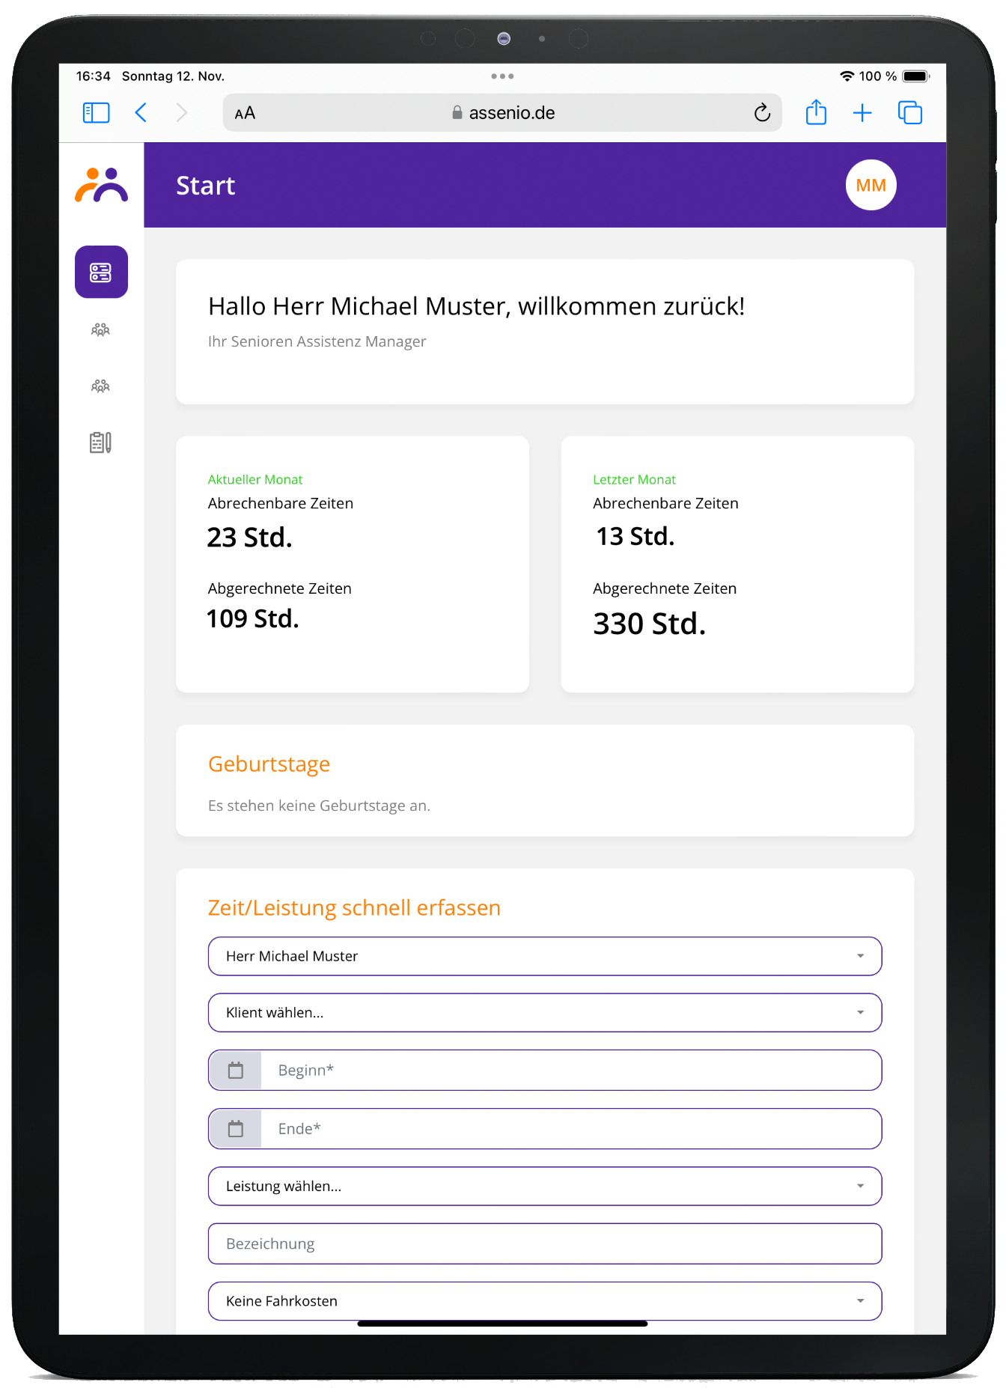Image resolution: width=1006 pixels, height=1388 pixels.
Task: Select the Letzter Monat label
Action: 634,479
